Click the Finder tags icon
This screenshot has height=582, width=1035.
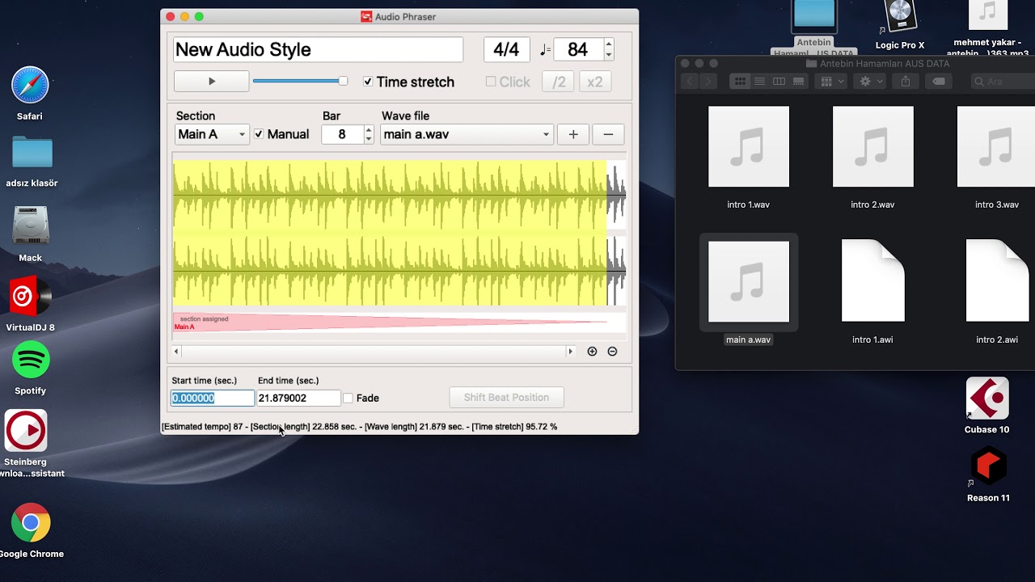(x=938, y=82)
